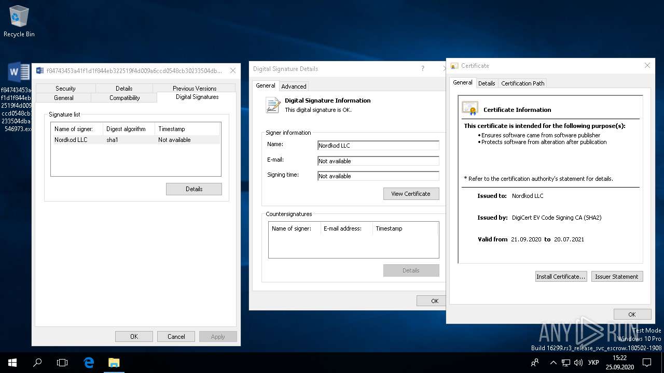Close the Certificate window
Viewport: 664px width, 373px height.
click(647, 66)
